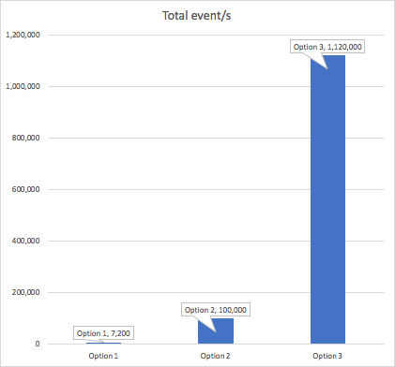Click the 200,000 axis value label

pyautogui.click(x=26, y=292)
